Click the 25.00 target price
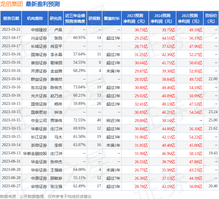This screenshot has height=199, width=219. click(213, 120)
